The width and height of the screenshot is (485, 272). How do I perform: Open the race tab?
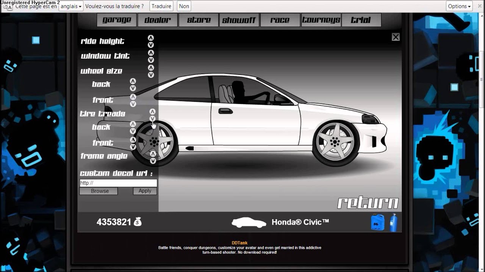pos(280,20)
